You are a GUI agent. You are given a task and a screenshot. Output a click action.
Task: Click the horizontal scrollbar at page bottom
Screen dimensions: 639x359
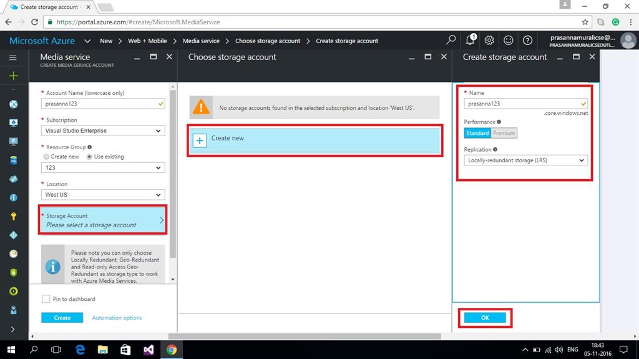click(305, 336)
